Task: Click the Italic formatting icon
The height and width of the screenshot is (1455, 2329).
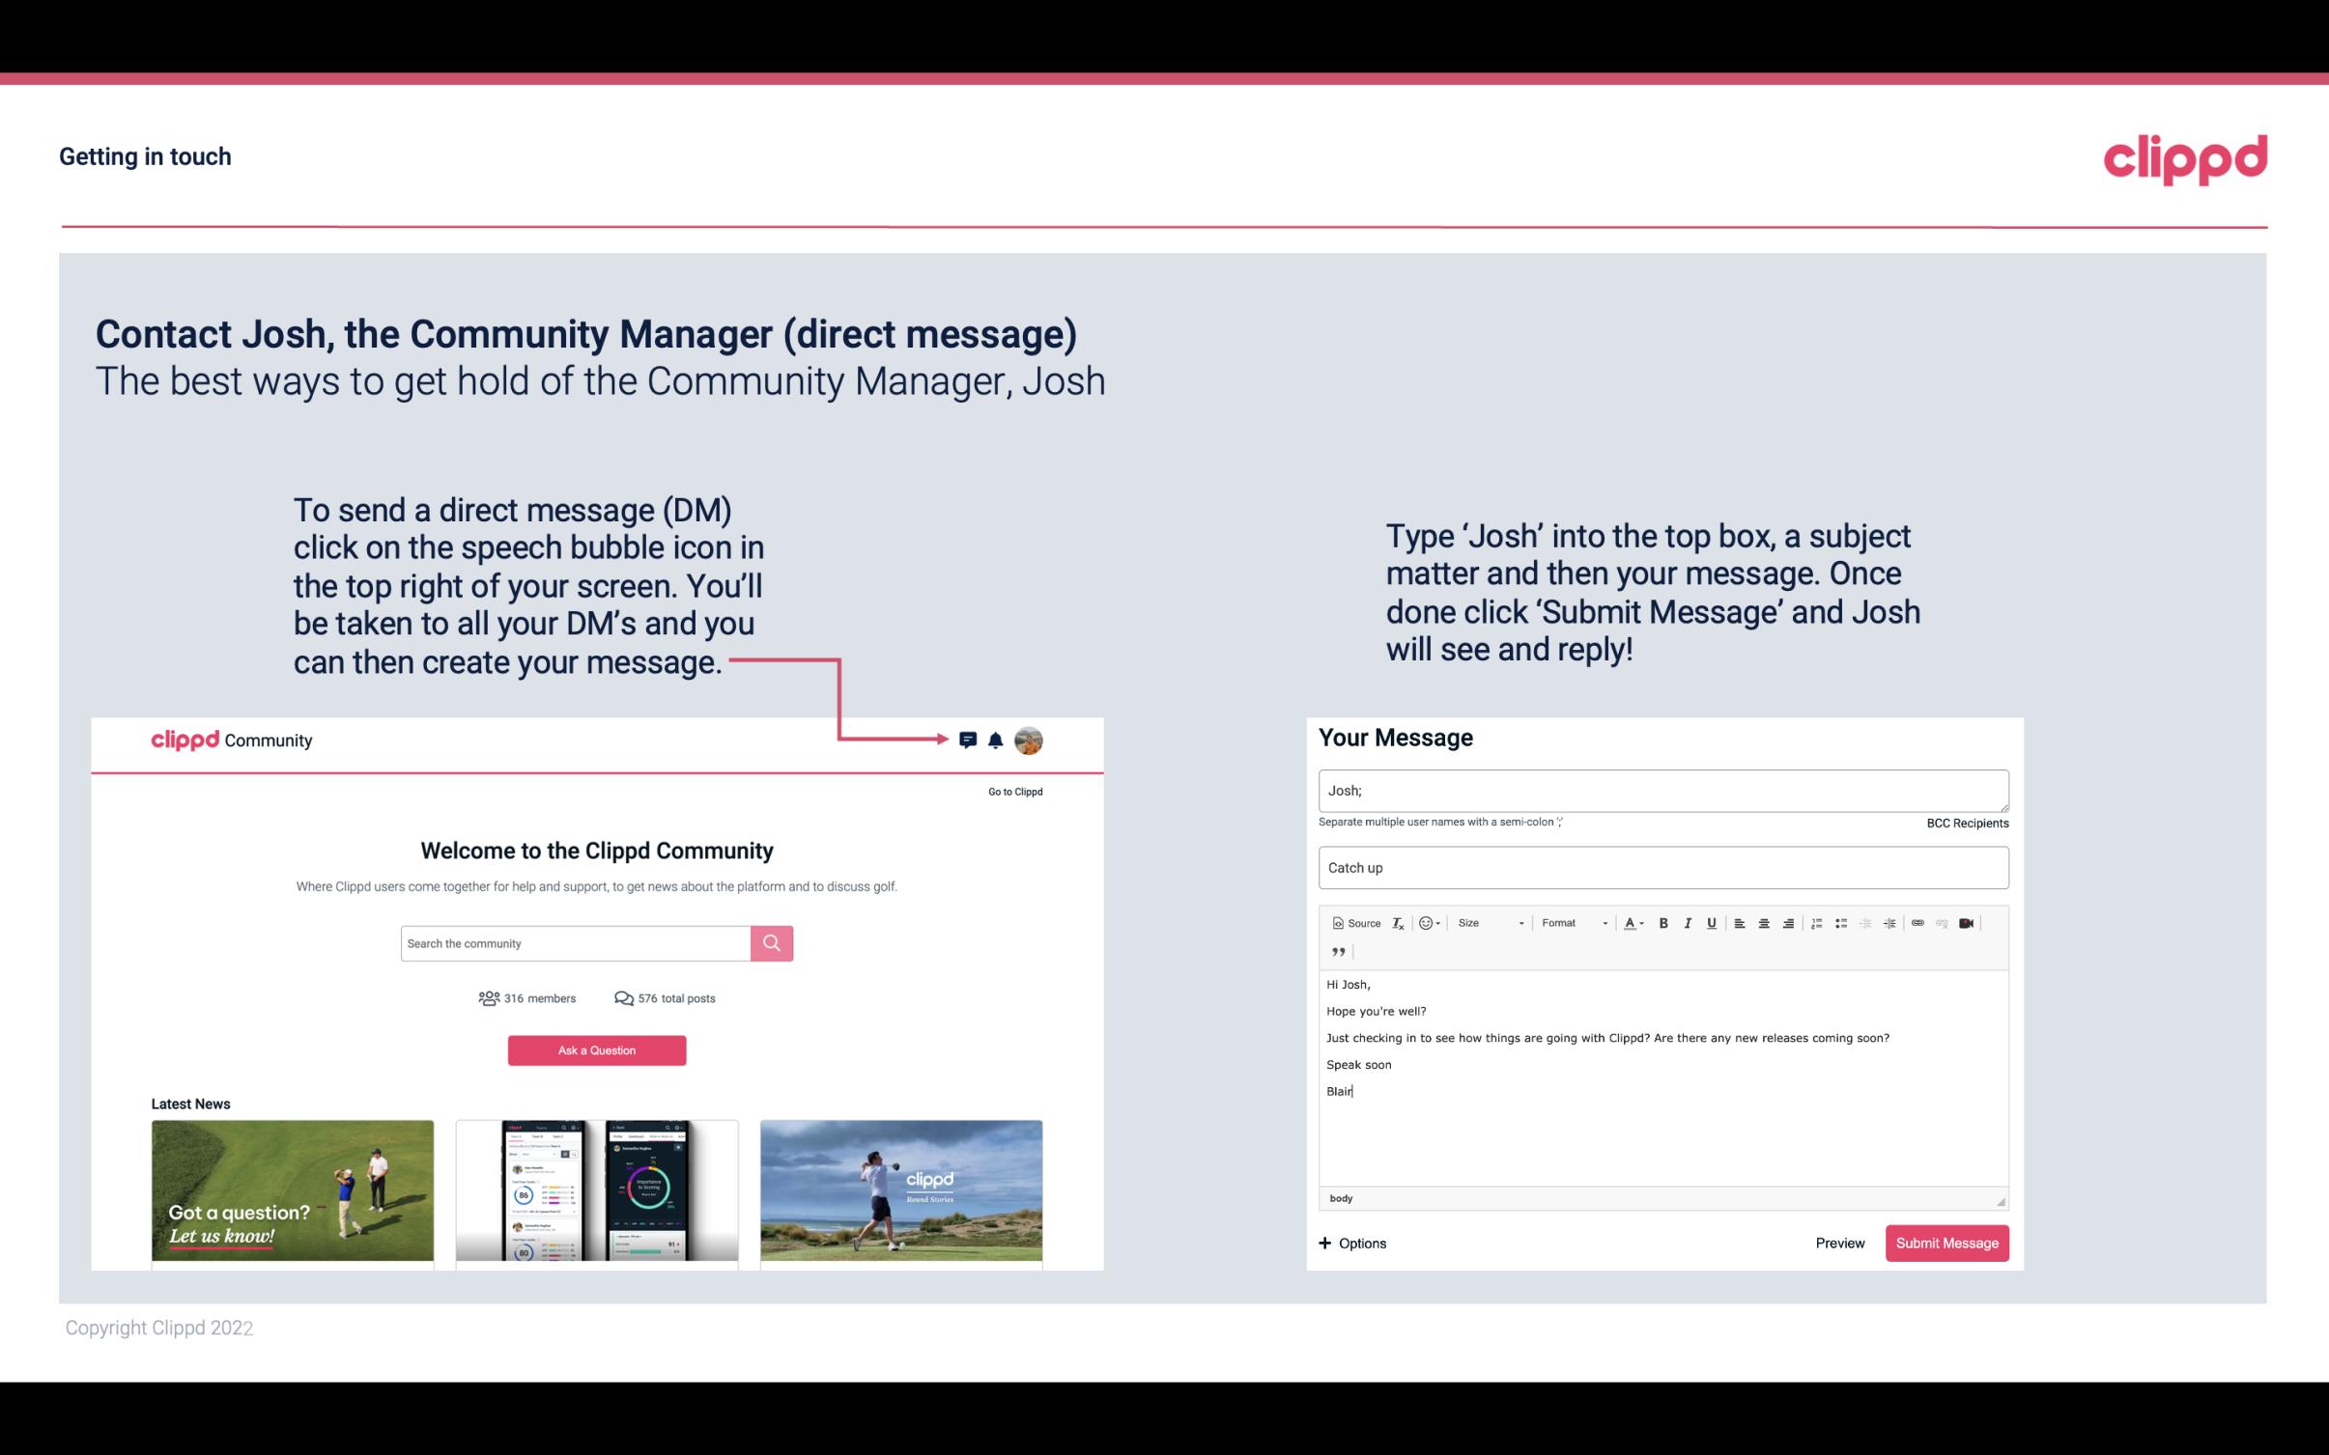Action: click(x=1690, y=924)
